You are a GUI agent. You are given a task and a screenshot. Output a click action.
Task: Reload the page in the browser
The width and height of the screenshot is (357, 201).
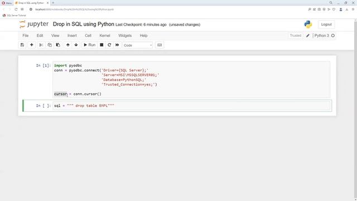click(16, 9)
